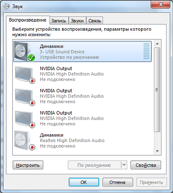
Task: Switch to the Звуки tab
Action: click(x=77, y=21)
